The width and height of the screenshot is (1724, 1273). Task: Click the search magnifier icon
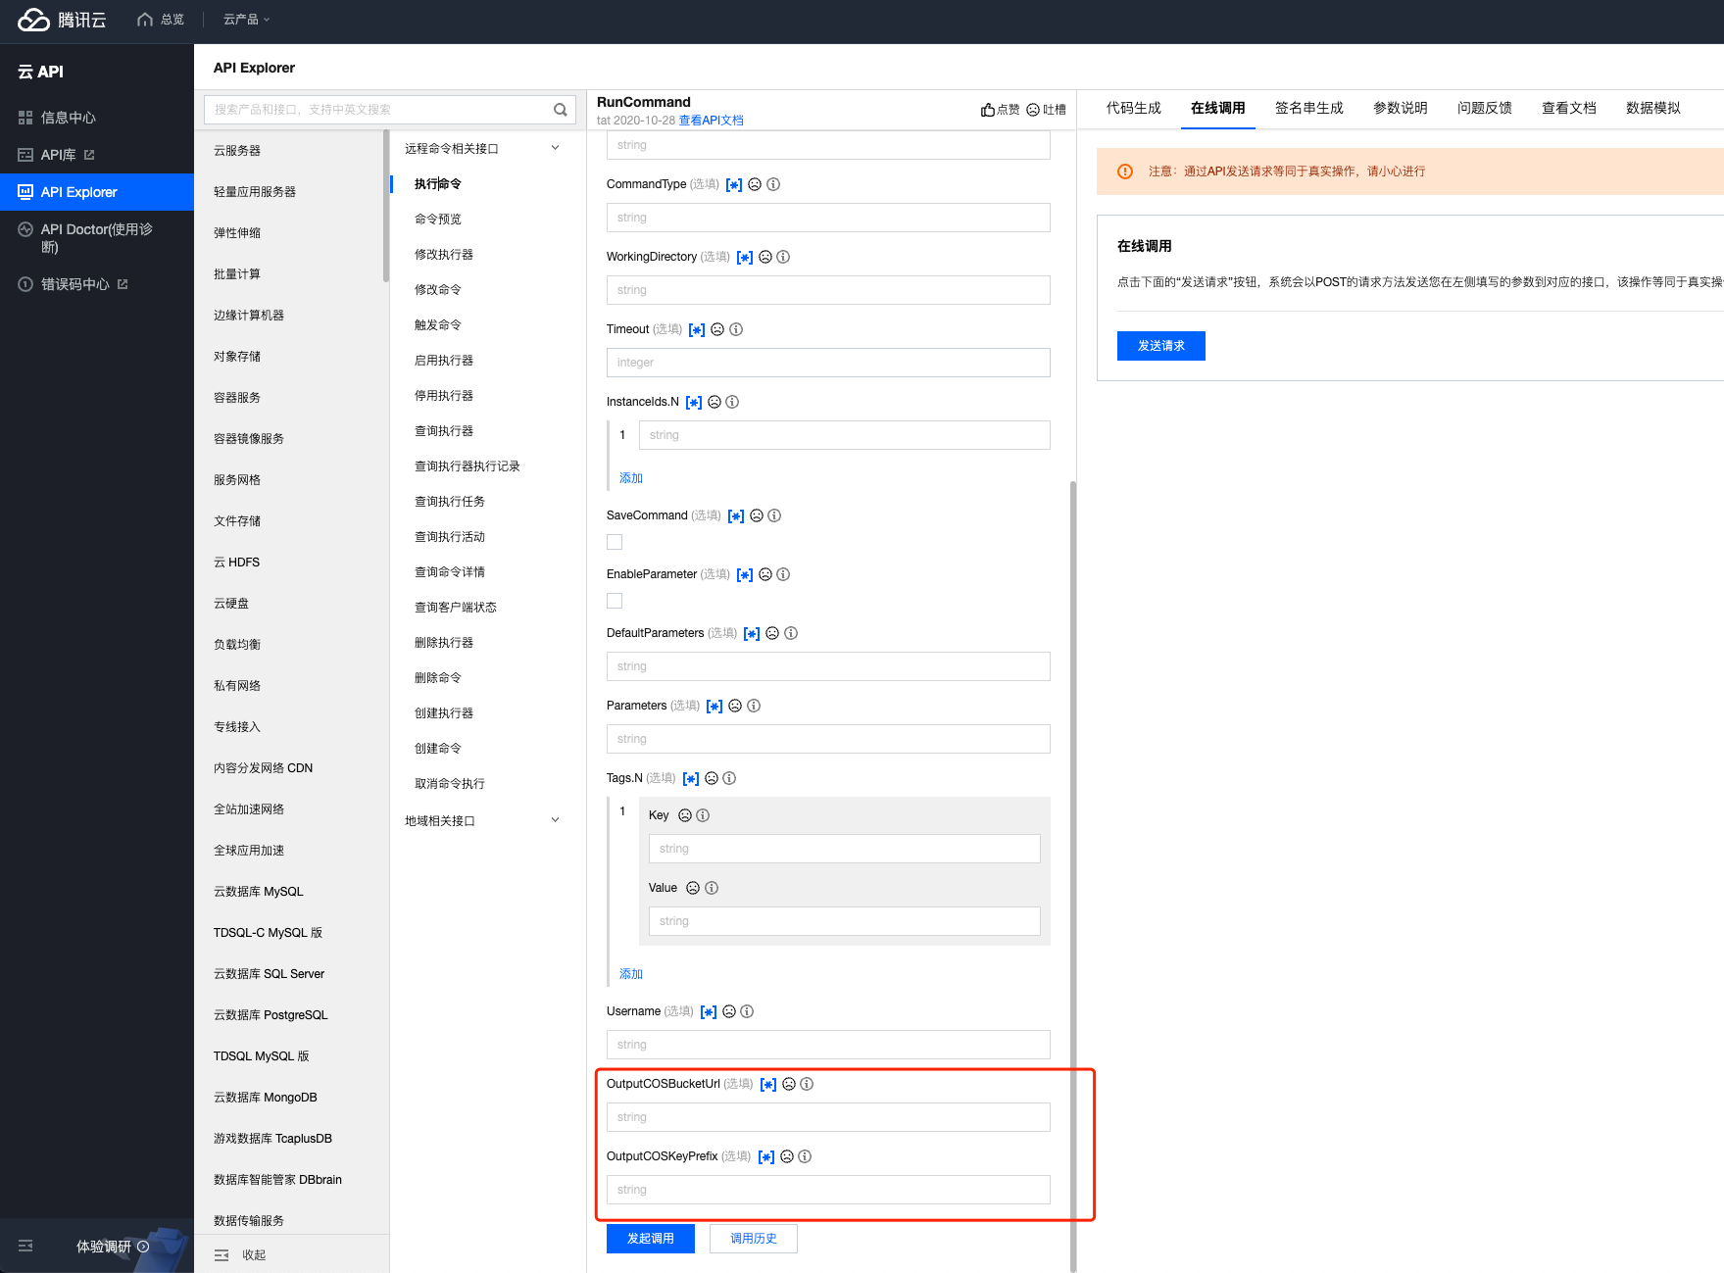pos(561,110)
